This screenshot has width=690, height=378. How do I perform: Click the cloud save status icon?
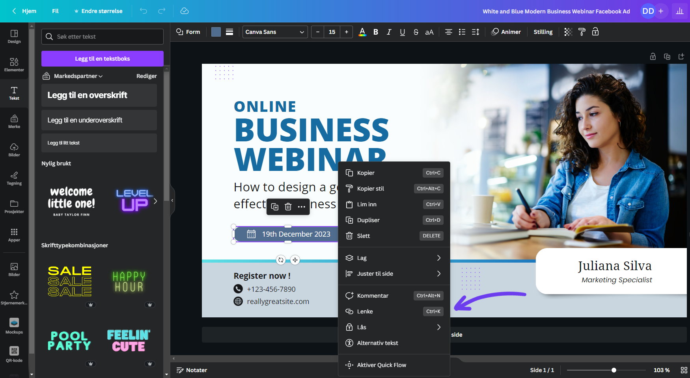point(185,11)
